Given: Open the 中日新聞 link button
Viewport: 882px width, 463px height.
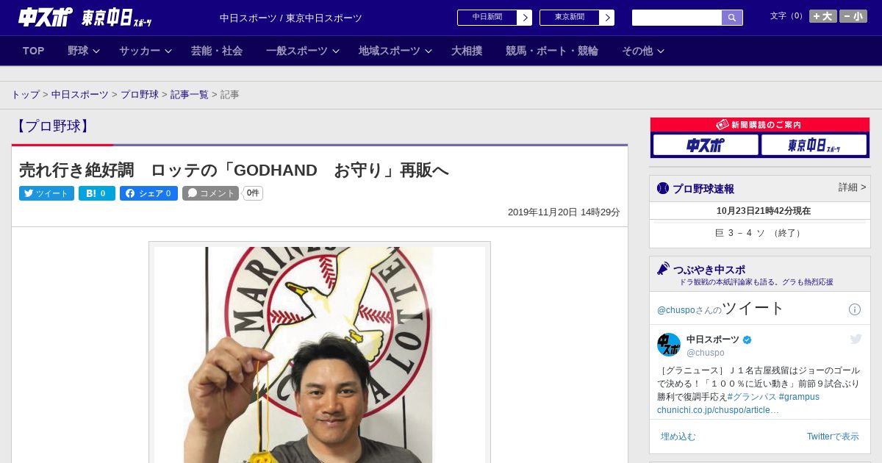Looking at the screenshot, I should 495,18.
